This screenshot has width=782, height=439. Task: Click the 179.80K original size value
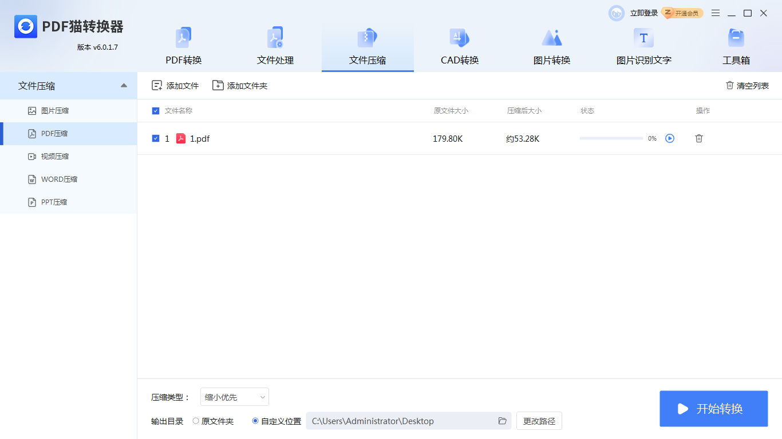point(448,138)
